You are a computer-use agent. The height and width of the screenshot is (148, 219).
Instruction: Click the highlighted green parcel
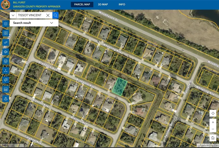[120, 87]
